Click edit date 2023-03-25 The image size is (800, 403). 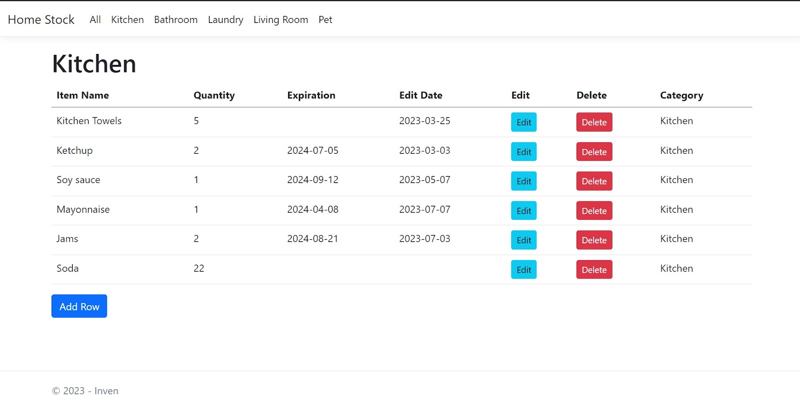[x=424, y=121]
